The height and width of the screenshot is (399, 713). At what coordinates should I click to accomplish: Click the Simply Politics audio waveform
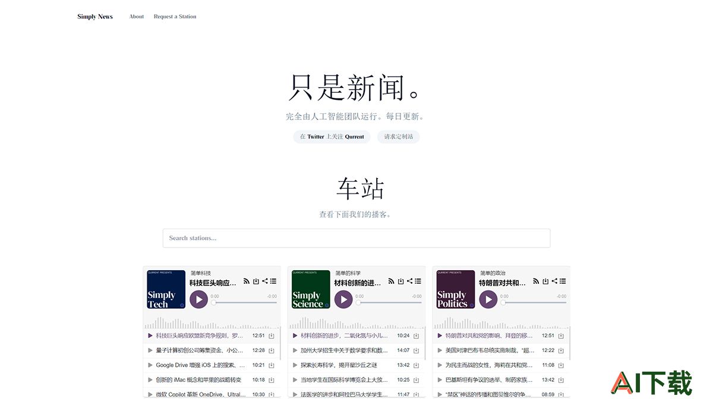(x=501, y=322)
